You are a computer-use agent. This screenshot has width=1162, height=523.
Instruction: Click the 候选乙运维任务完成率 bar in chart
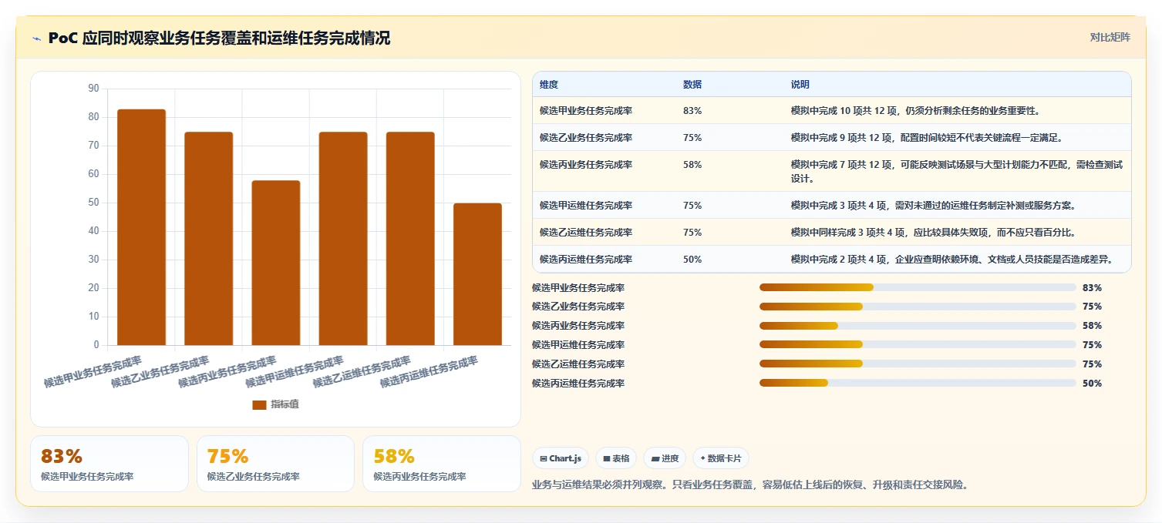pyautogui.click(x=410, y=239)
